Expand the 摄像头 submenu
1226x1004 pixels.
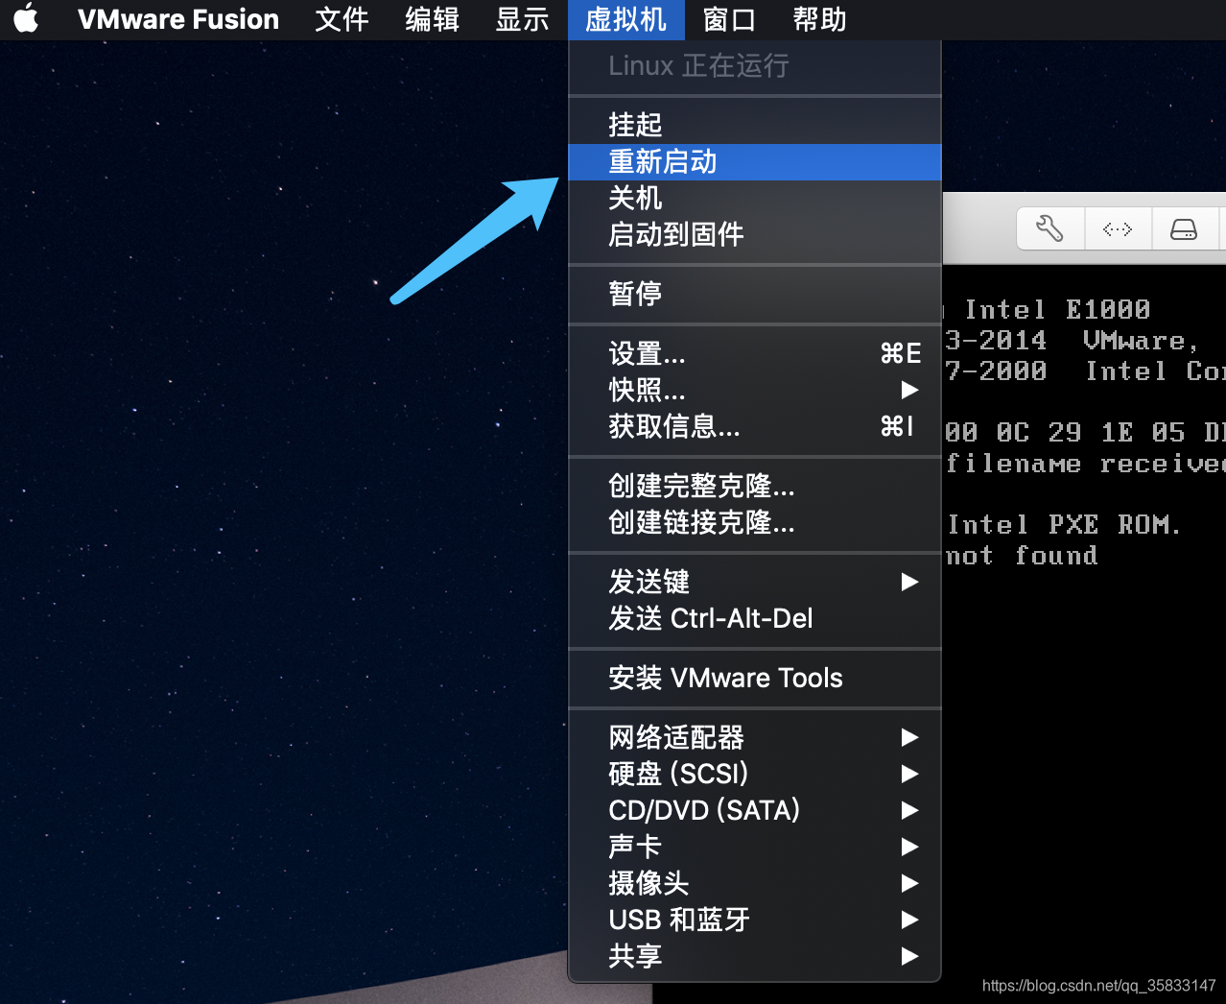755,883
